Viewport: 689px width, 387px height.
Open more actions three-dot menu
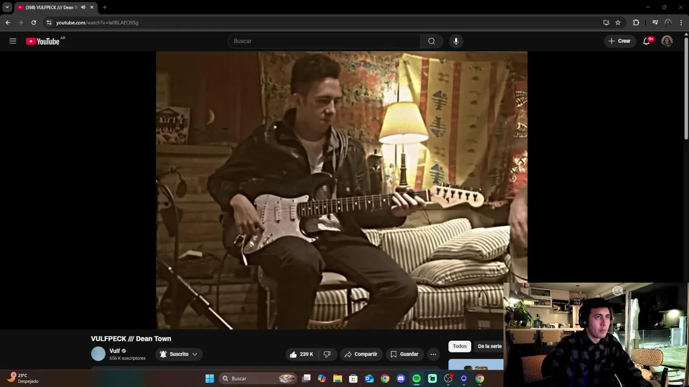433,354
